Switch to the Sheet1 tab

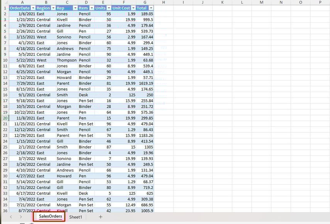(76, 217)
